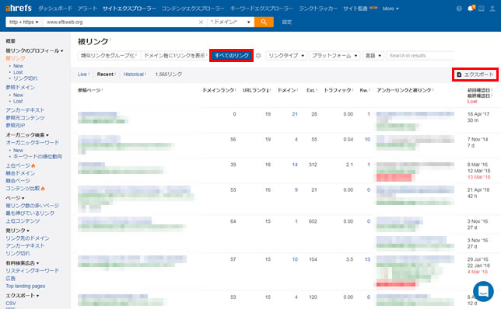Open the More menu dropdown

[x=391, y=9]
